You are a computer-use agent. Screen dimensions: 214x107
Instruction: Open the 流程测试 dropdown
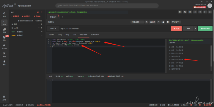(26, 16)
